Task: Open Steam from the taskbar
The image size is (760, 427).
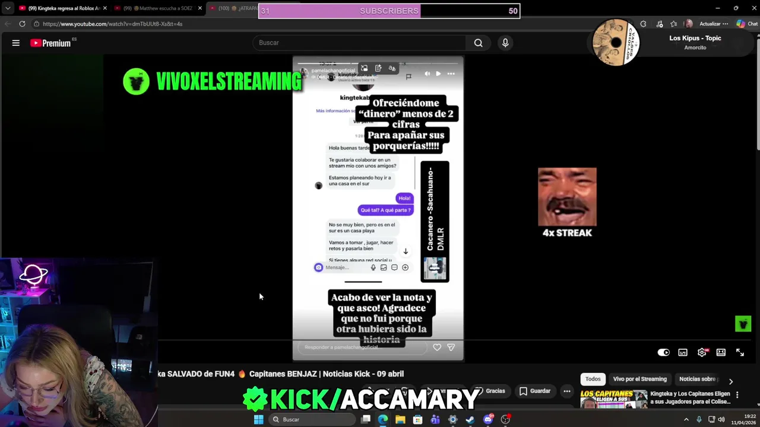Action: 470,419
